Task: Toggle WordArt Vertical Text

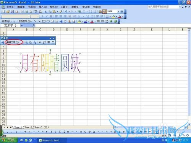Action: 44,42
